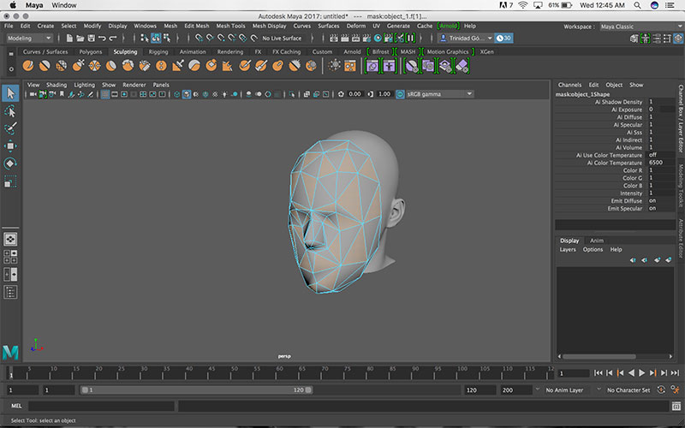Click the Layer Editor horizontal scrollbar

(601, 356)
